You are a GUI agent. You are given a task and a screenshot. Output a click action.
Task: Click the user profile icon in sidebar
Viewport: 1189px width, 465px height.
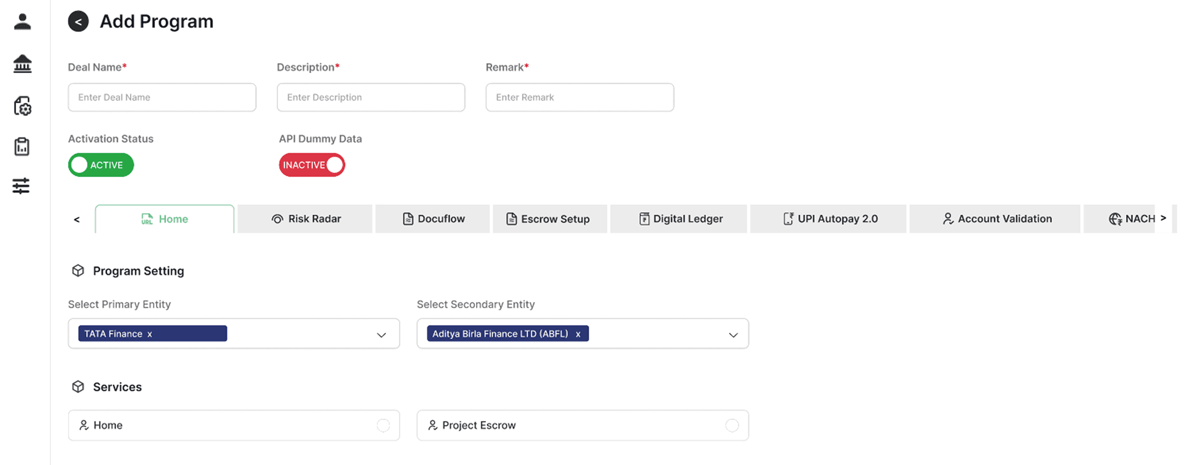(22, 22)
